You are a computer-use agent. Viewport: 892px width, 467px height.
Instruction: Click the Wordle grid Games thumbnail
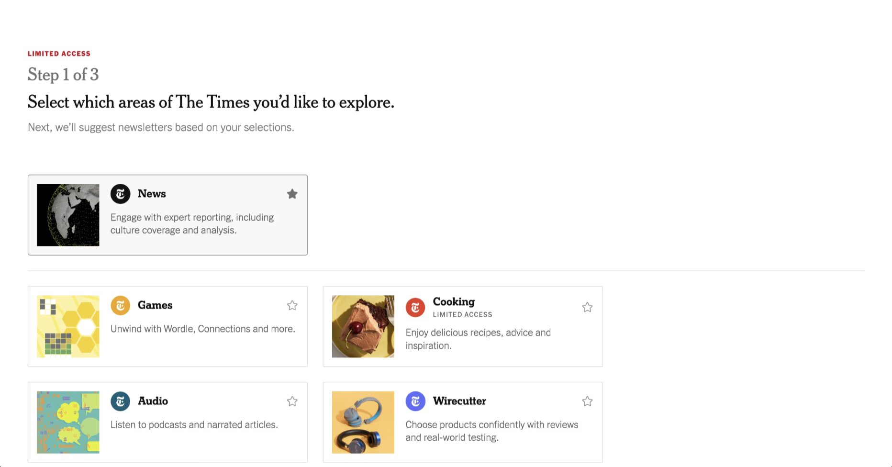(68, 326)
